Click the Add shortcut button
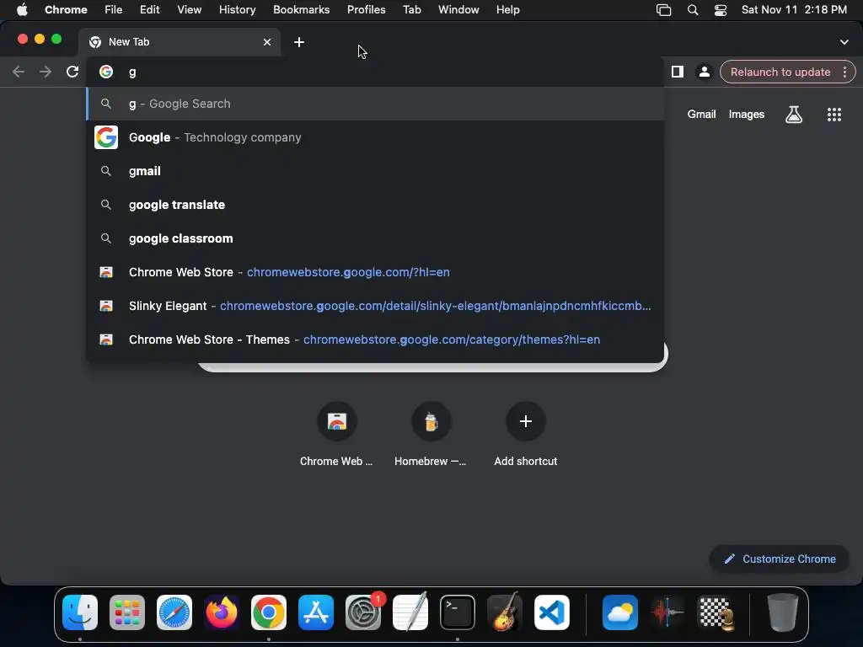This screenshot has width=863, height=647. click(526, 434)
